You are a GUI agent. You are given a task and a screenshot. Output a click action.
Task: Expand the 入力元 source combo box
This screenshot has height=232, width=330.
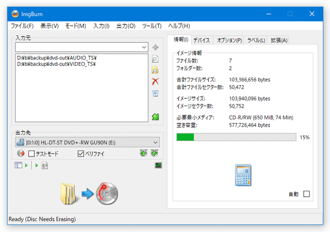pos(82,47)
